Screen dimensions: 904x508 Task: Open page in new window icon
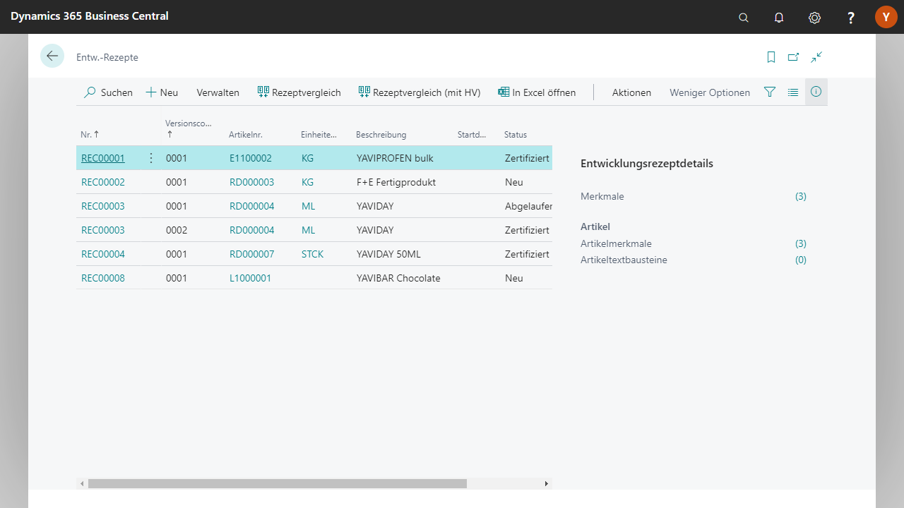click(x=794, y=57)
